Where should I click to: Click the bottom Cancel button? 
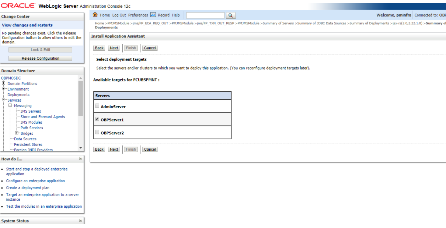[150, 149]
